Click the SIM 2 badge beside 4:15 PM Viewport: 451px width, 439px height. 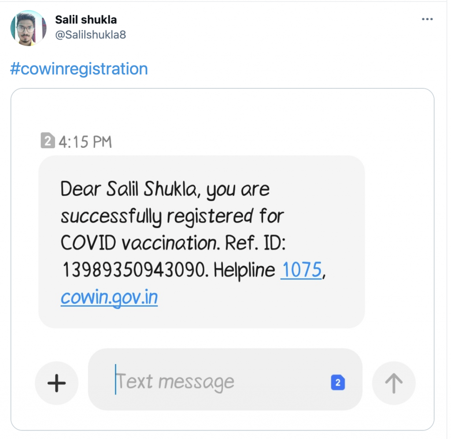tap(48, 142)
